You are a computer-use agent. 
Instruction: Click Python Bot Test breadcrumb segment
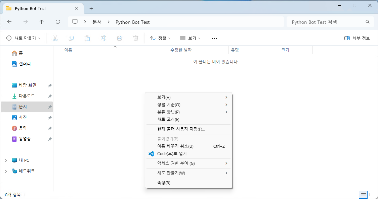[133, 22]
